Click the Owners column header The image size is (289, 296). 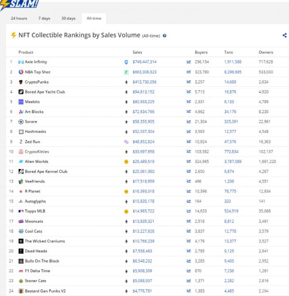click(x=266, y=52)
